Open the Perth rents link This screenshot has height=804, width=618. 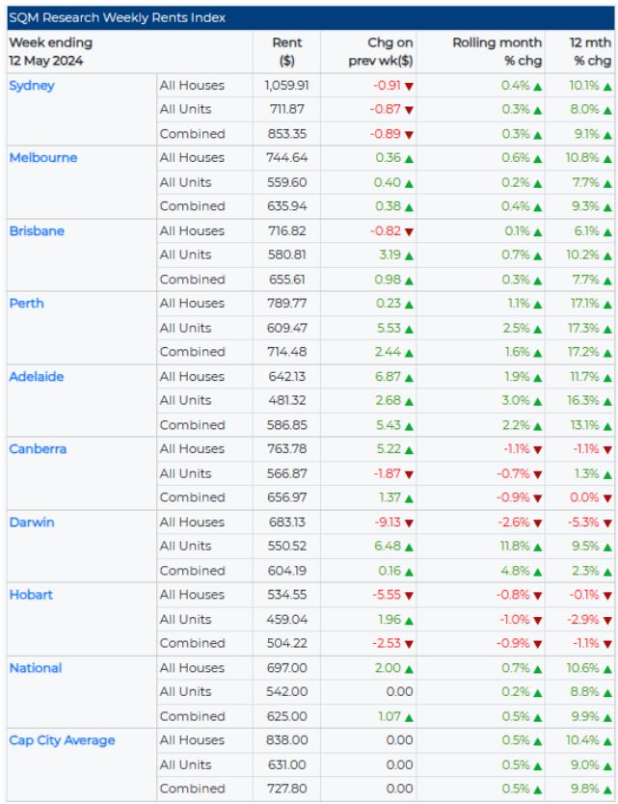27,304
